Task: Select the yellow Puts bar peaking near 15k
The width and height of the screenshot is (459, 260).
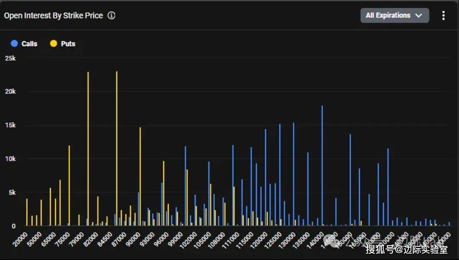Action: (x=140, y=176)
